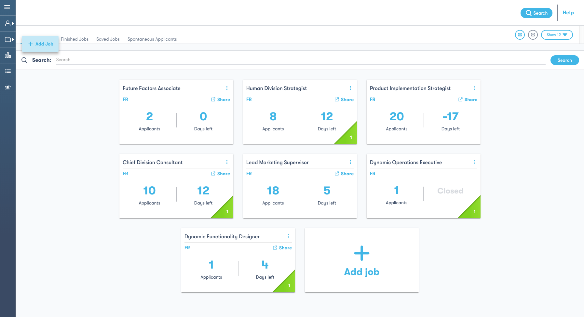
Task: Click green corner badge on Human Division Strategist
Action: tap(349, 136)
